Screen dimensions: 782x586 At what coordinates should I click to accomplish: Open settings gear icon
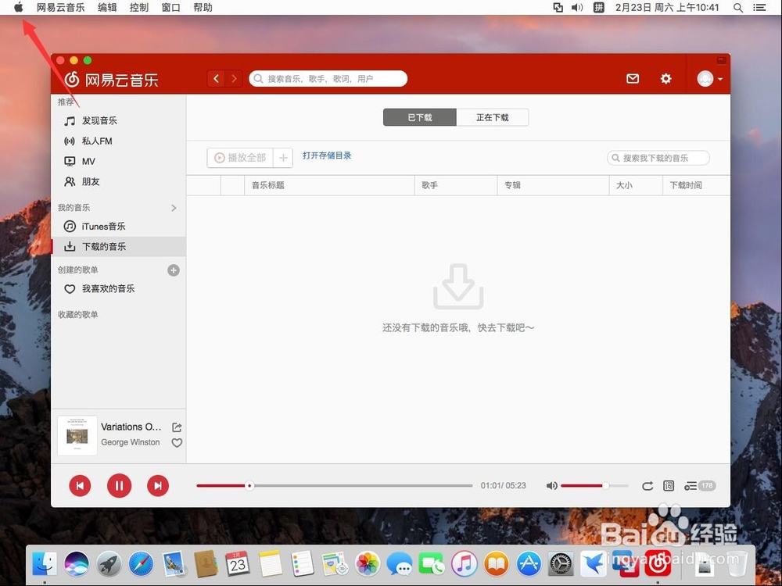665,79
